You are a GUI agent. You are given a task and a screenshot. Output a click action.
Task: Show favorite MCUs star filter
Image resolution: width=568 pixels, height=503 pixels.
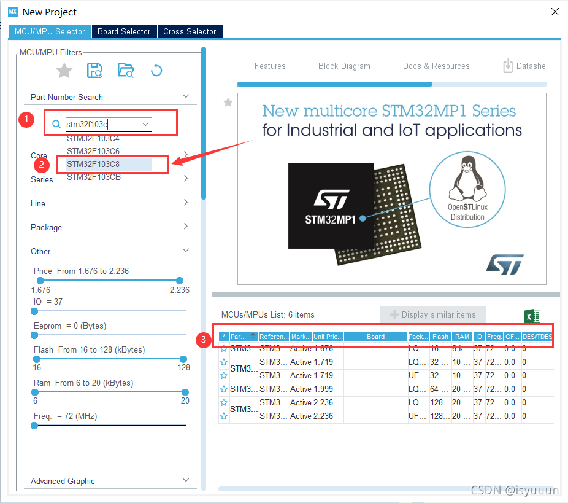point(64,71)
